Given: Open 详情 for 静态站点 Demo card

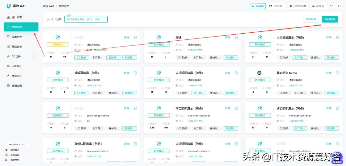Looking at the screenshot, I should click(329, 73).
